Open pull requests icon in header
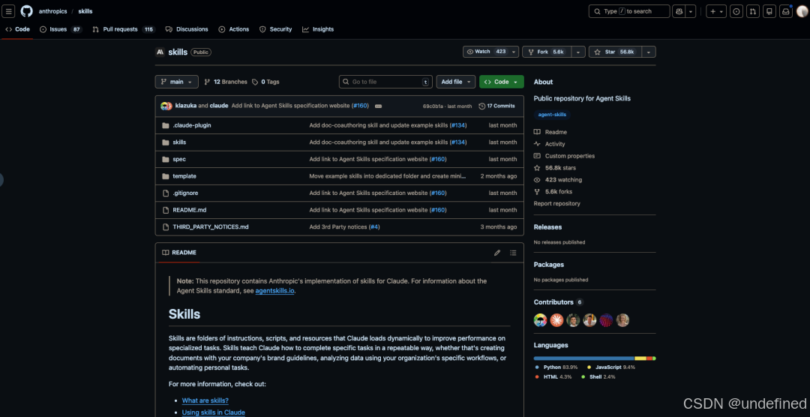Image resolution: width=810 pixels, height=417 pixels. (x=753, y=10)
